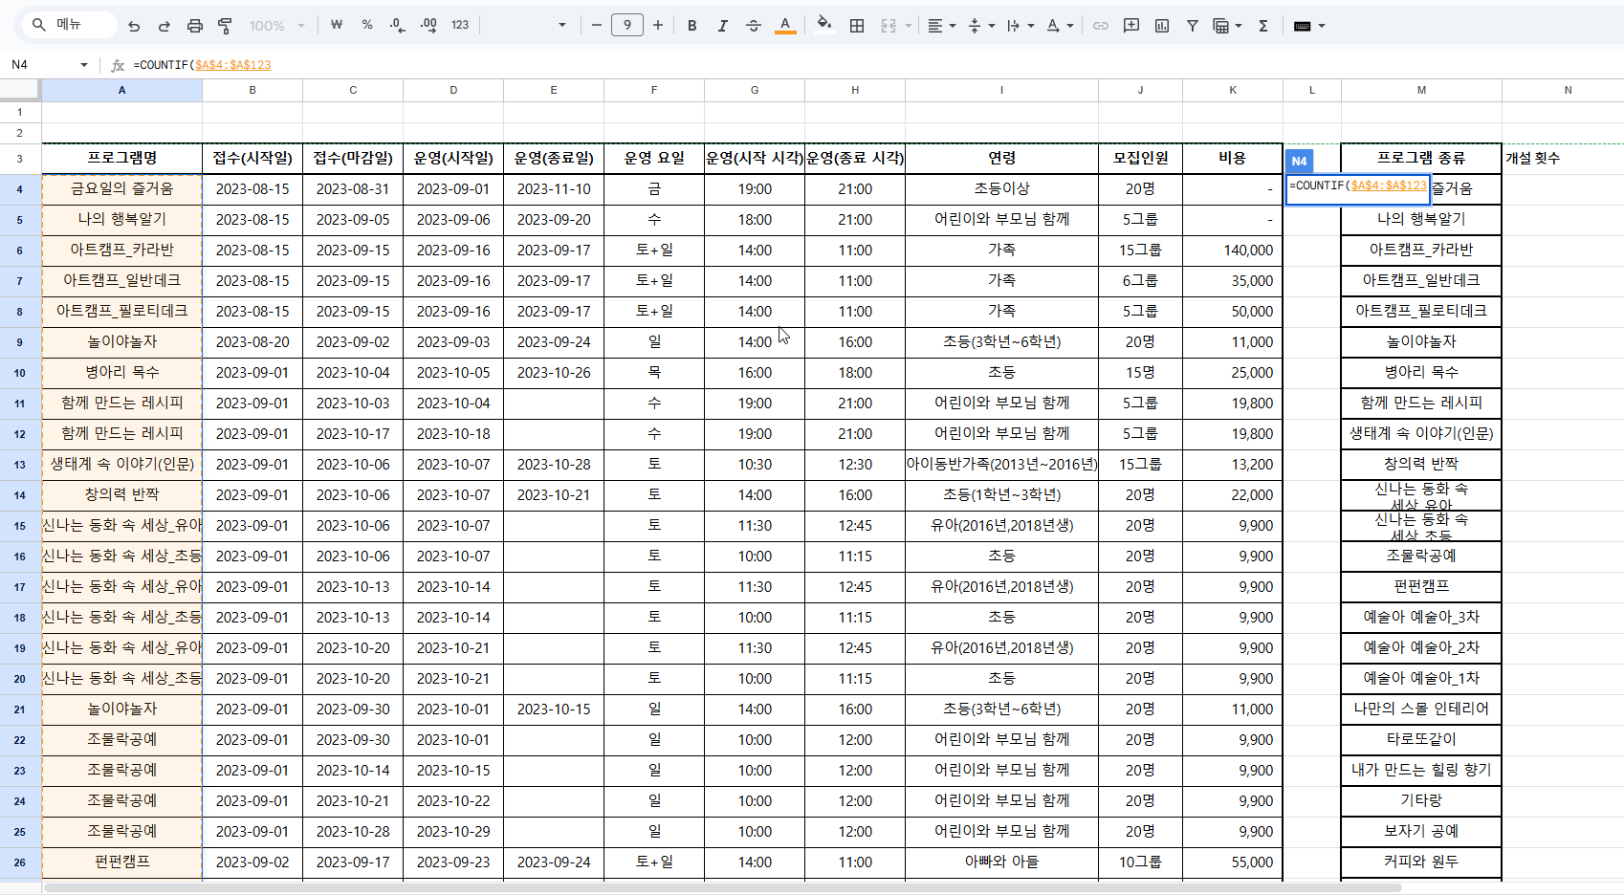Select column A header

pyautogui.click(x=121, y=90)
